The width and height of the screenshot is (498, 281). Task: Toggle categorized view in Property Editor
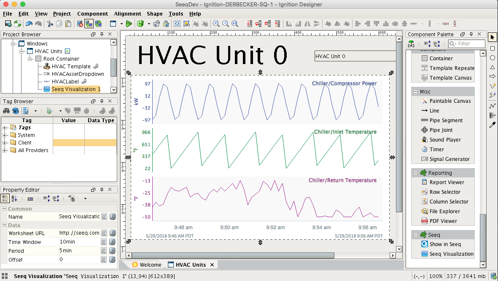[6, 198]
